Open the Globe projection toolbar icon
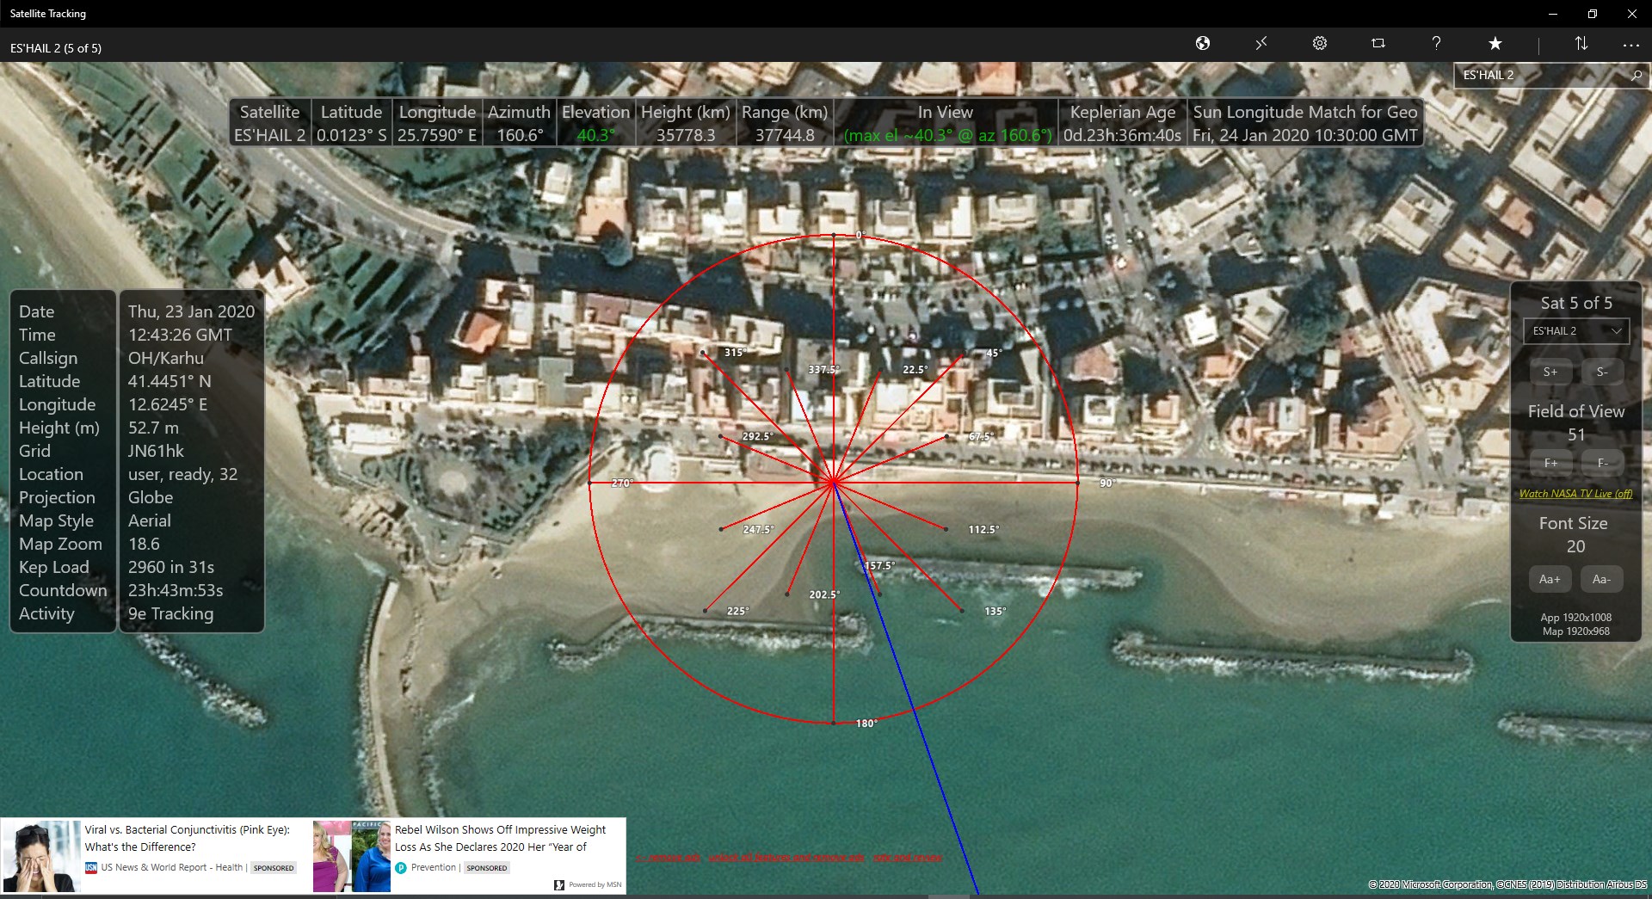 (1203, 43)
